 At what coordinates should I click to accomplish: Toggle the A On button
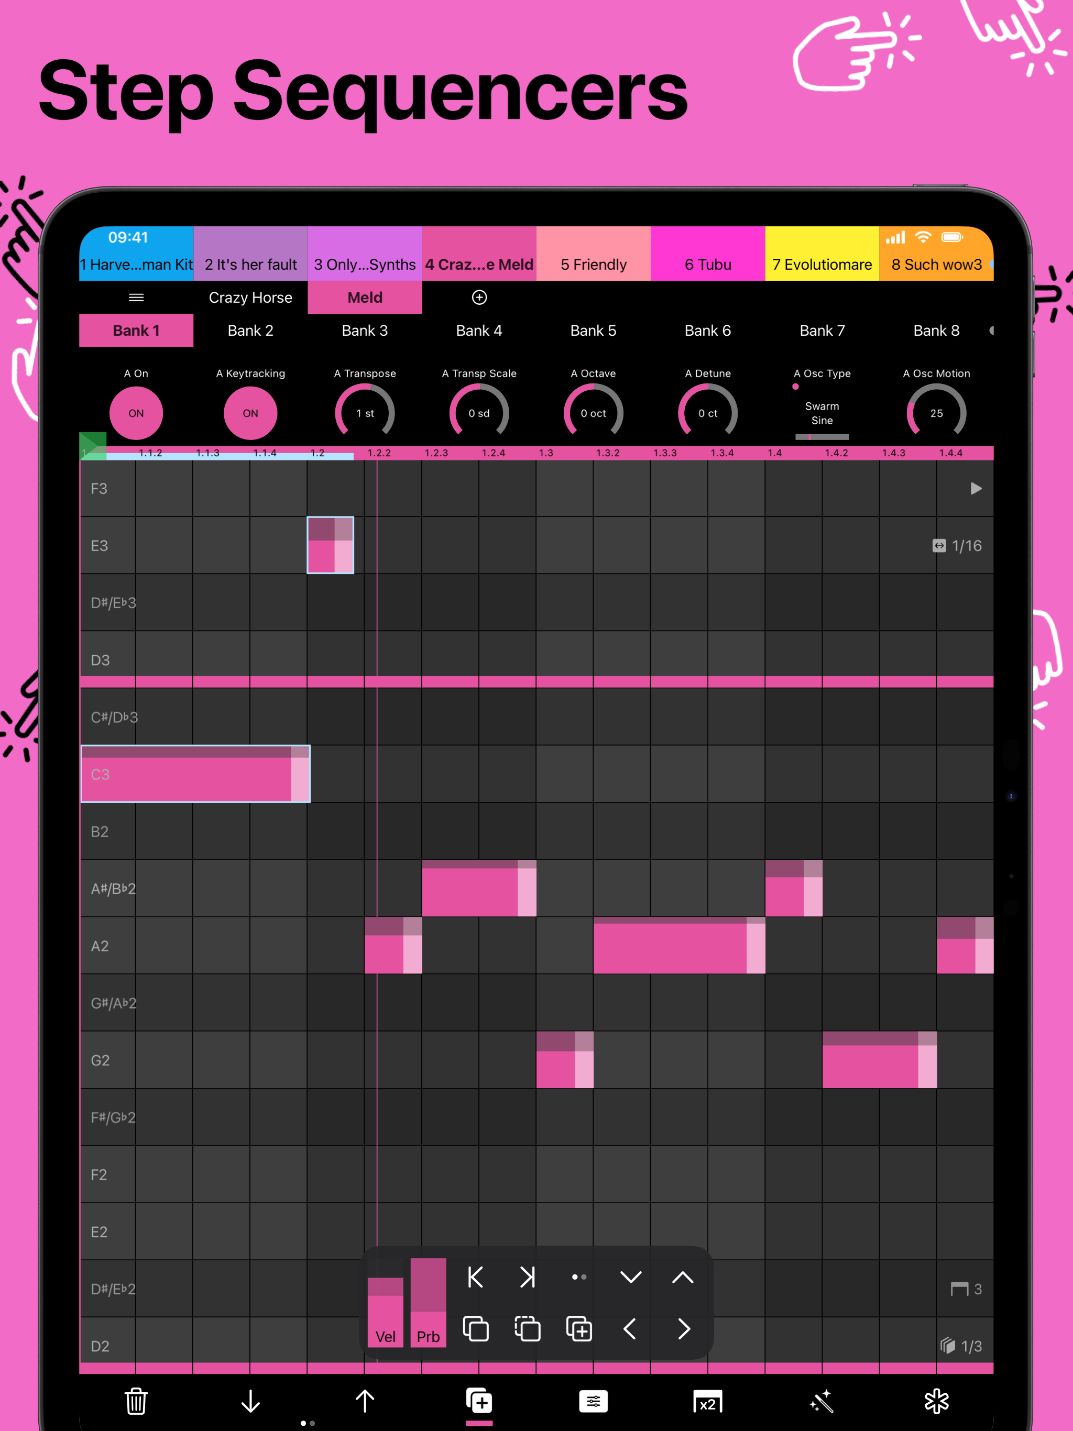pyautogui.click(x=136, y=413)
